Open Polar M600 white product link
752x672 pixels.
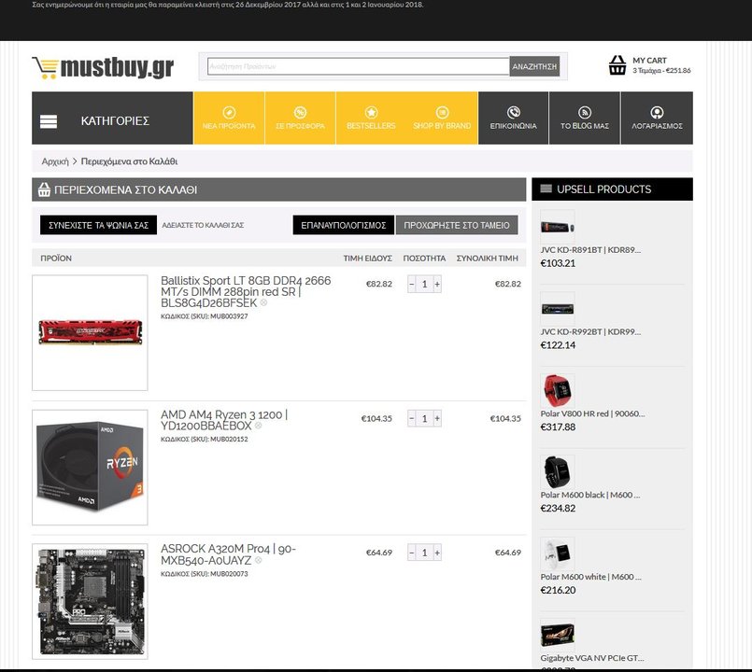coord(590,577)
